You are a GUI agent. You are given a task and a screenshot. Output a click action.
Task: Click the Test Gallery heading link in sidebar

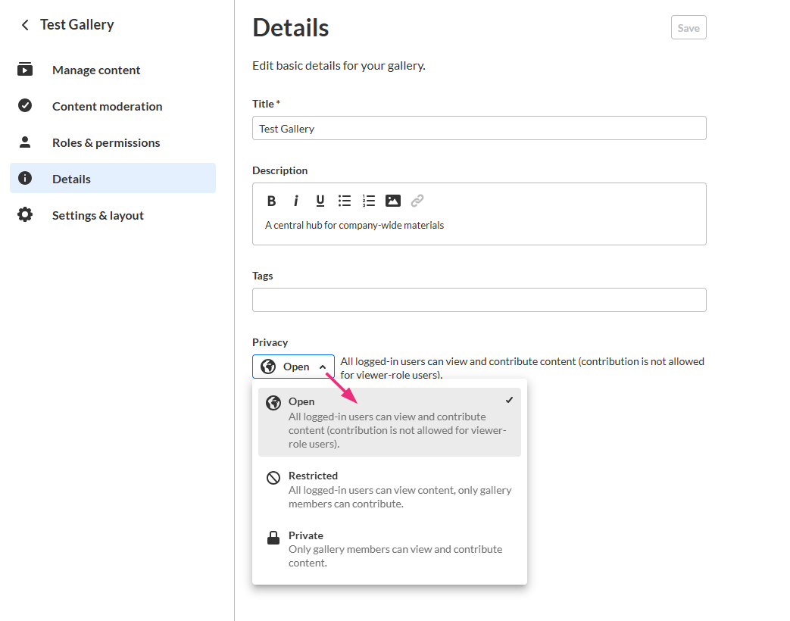click(x=77, y=25)
